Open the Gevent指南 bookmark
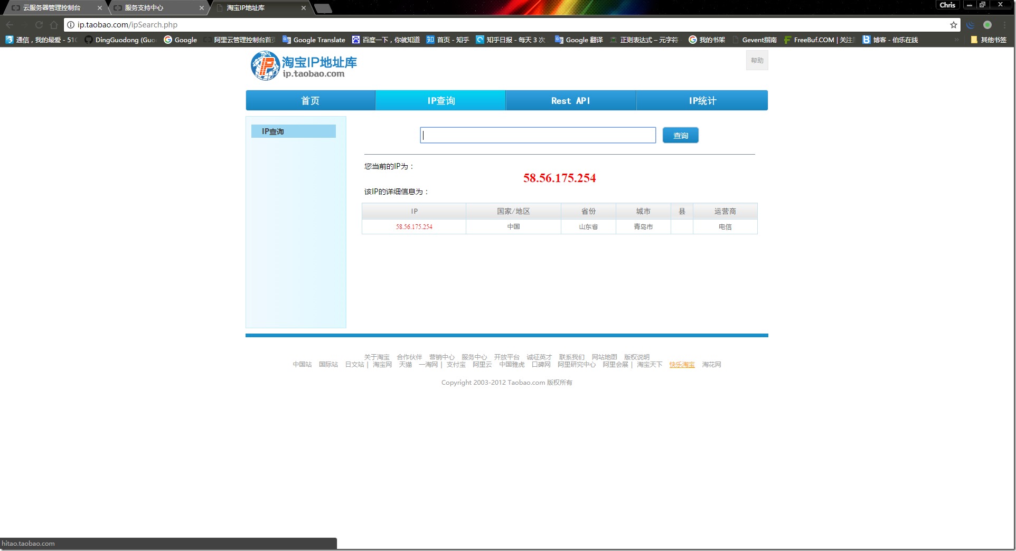The image size is (1016, 551). [x=754, y=40]
